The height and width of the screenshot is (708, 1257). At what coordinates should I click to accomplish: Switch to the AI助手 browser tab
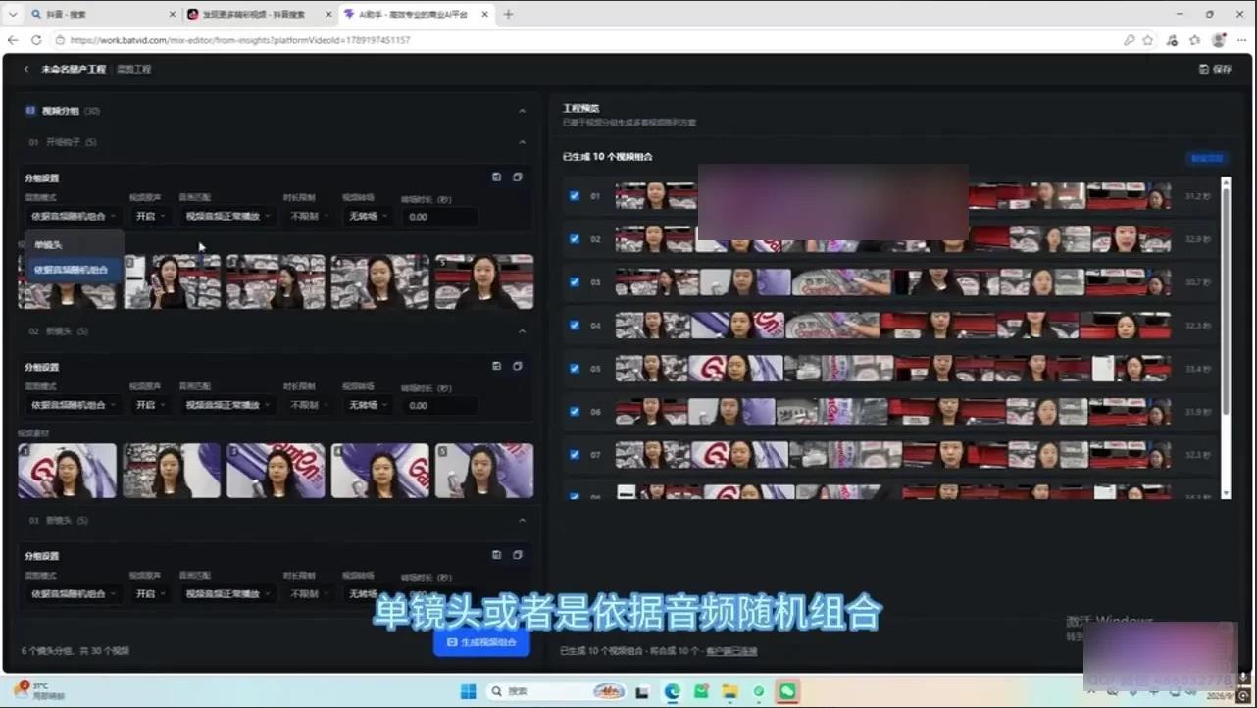click(x=416, y=15)
